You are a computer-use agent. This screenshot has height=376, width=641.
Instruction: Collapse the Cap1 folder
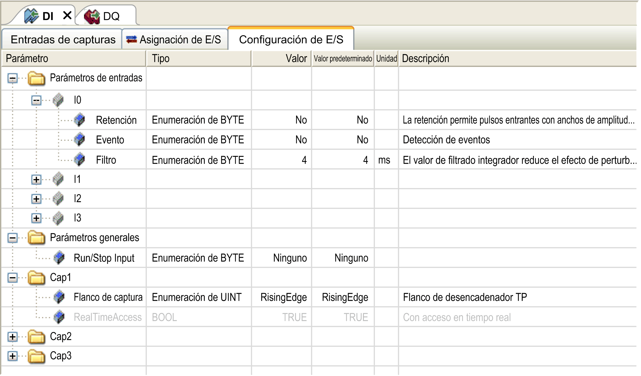[x=12, y=278]
